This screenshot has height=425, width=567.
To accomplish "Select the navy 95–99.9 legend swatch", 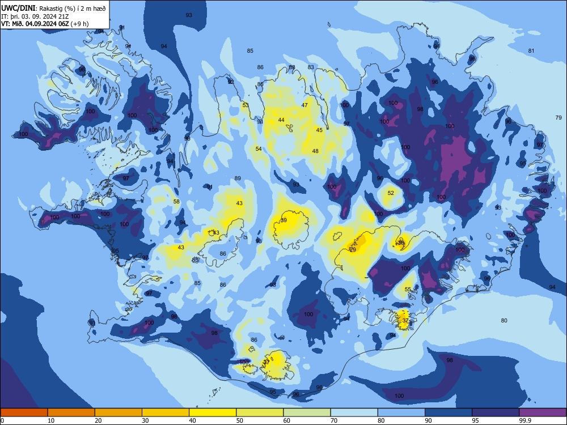I will (496, 413).
